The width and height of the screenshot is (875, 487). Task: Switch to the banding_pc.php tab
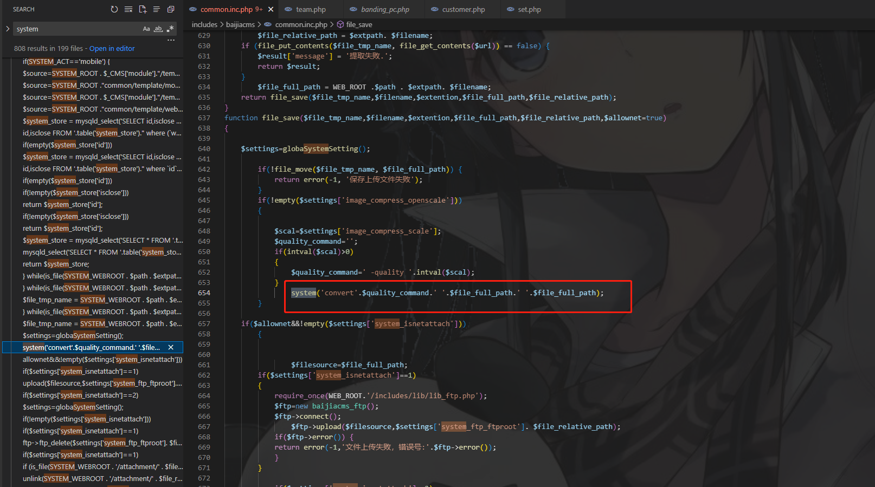click(385, 9)
